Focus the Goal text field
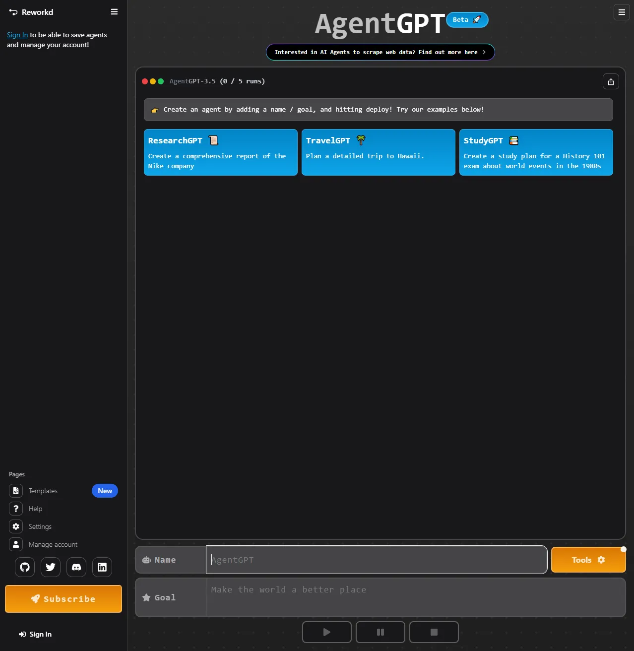This screenshot has height=651, width=634. pyautogui.click(x=416, y=597)
